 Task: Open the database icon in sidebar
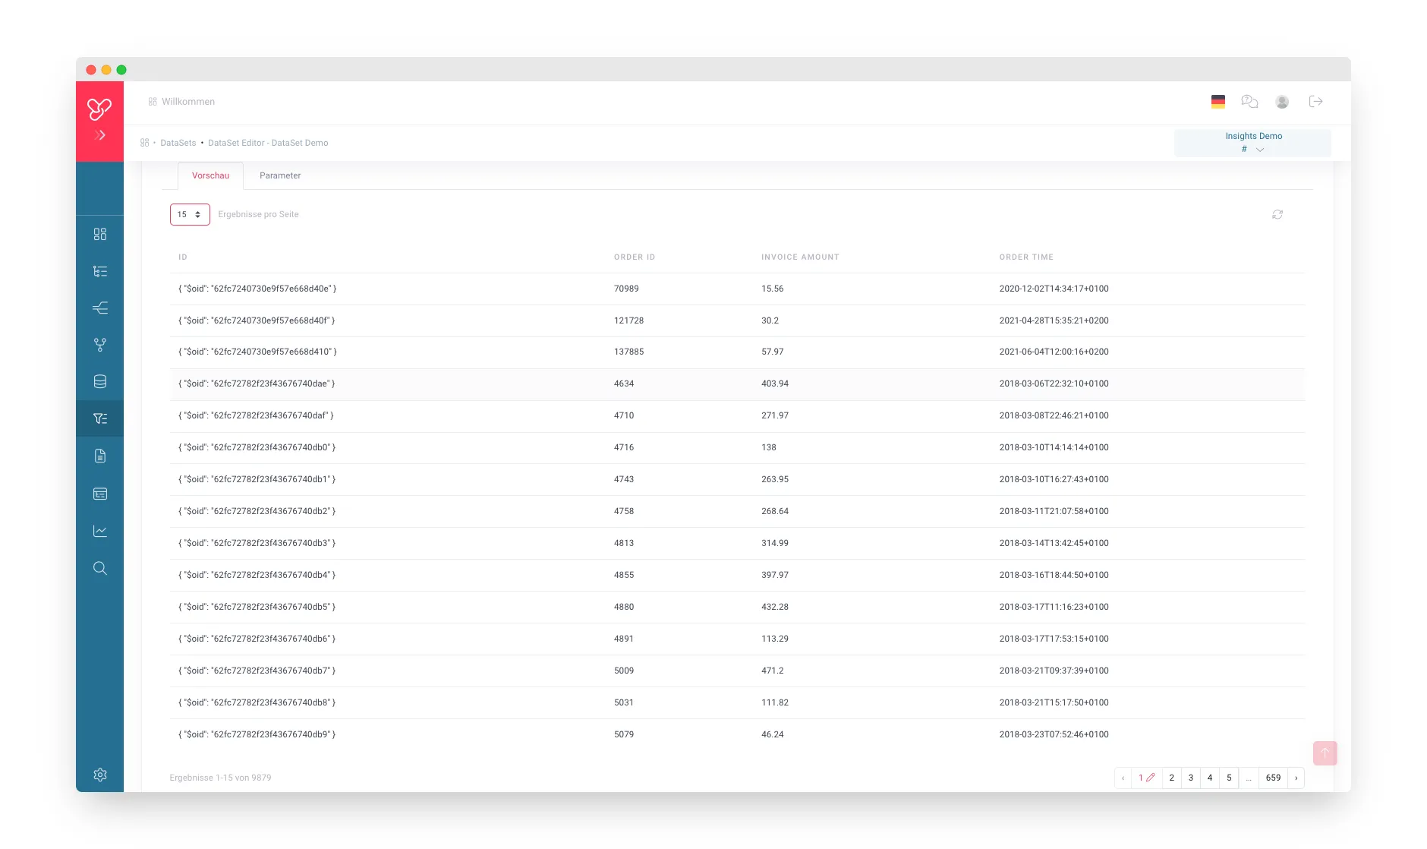coord(99,381)
